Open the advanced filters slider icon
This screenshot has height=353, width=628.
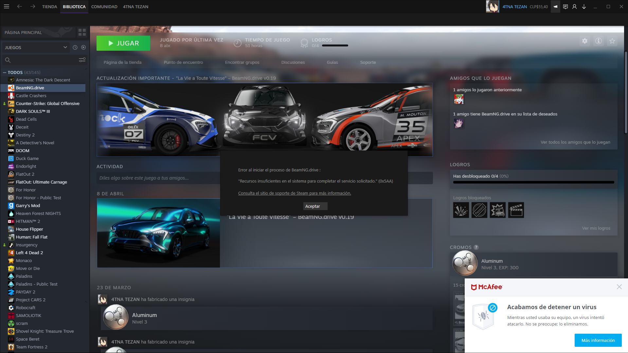82,60
